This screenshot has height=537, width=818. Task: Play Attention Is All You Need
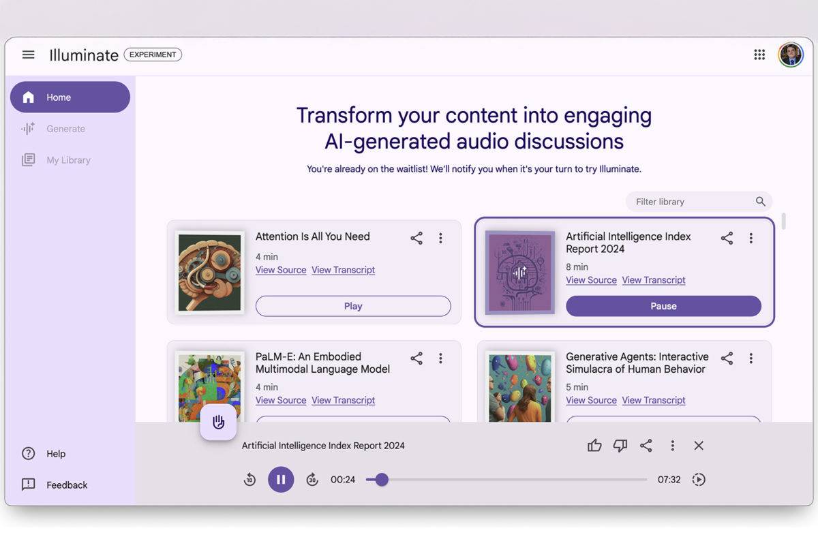point(353,306)
